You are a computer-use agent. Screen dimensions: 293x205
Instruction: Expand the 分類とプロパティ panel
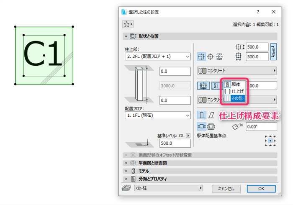(126, 179)
